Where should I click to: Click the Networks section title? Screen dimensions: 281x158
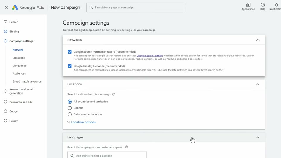75,40
